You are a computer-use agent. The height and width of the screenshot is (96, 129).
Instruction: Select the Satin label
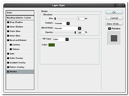[12, 54]
